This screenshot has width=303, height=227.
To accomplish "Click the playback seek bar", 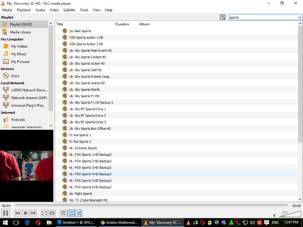I will click(151, 205).
